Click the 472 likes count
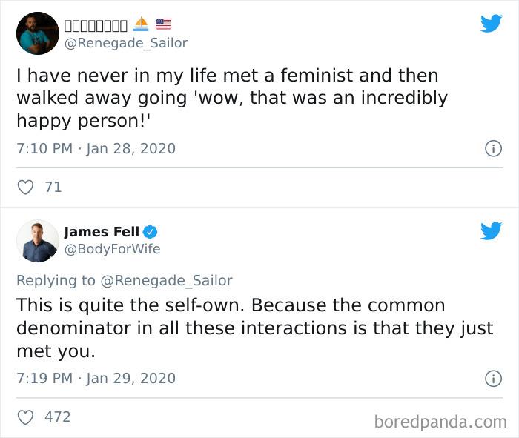This screenshot has width=519, height=438. (x=57, y=417)
